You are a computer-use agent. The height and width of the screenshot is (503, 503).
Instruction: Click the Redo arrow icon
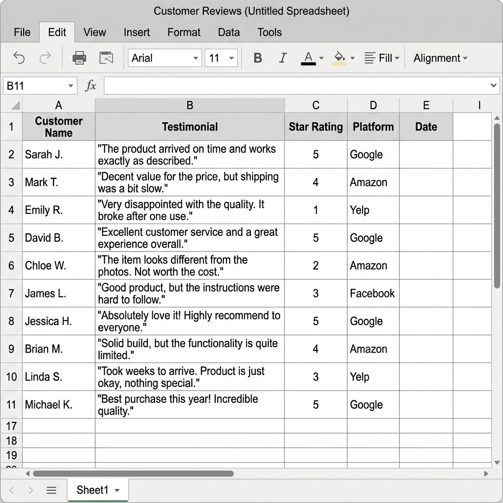click(x=45, y=58)
